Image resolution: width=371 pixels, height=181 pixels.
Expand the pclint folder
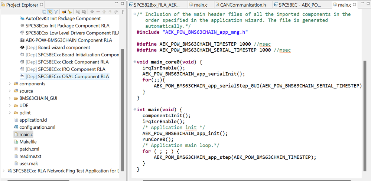[x=10, y=113]
